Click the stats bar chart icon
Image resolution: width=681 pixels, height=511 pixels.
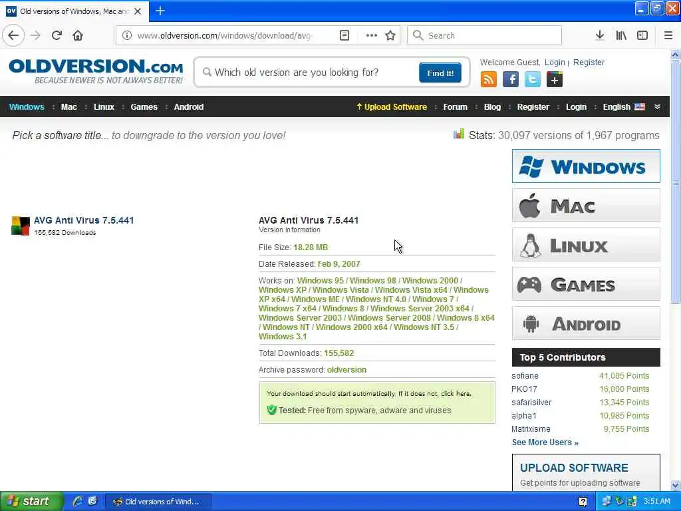459,134
